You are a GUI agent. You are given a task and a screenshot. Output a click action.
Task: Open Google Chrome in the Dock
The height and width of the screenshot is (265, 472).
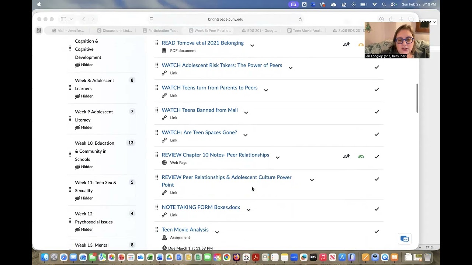tap(227, 257)
